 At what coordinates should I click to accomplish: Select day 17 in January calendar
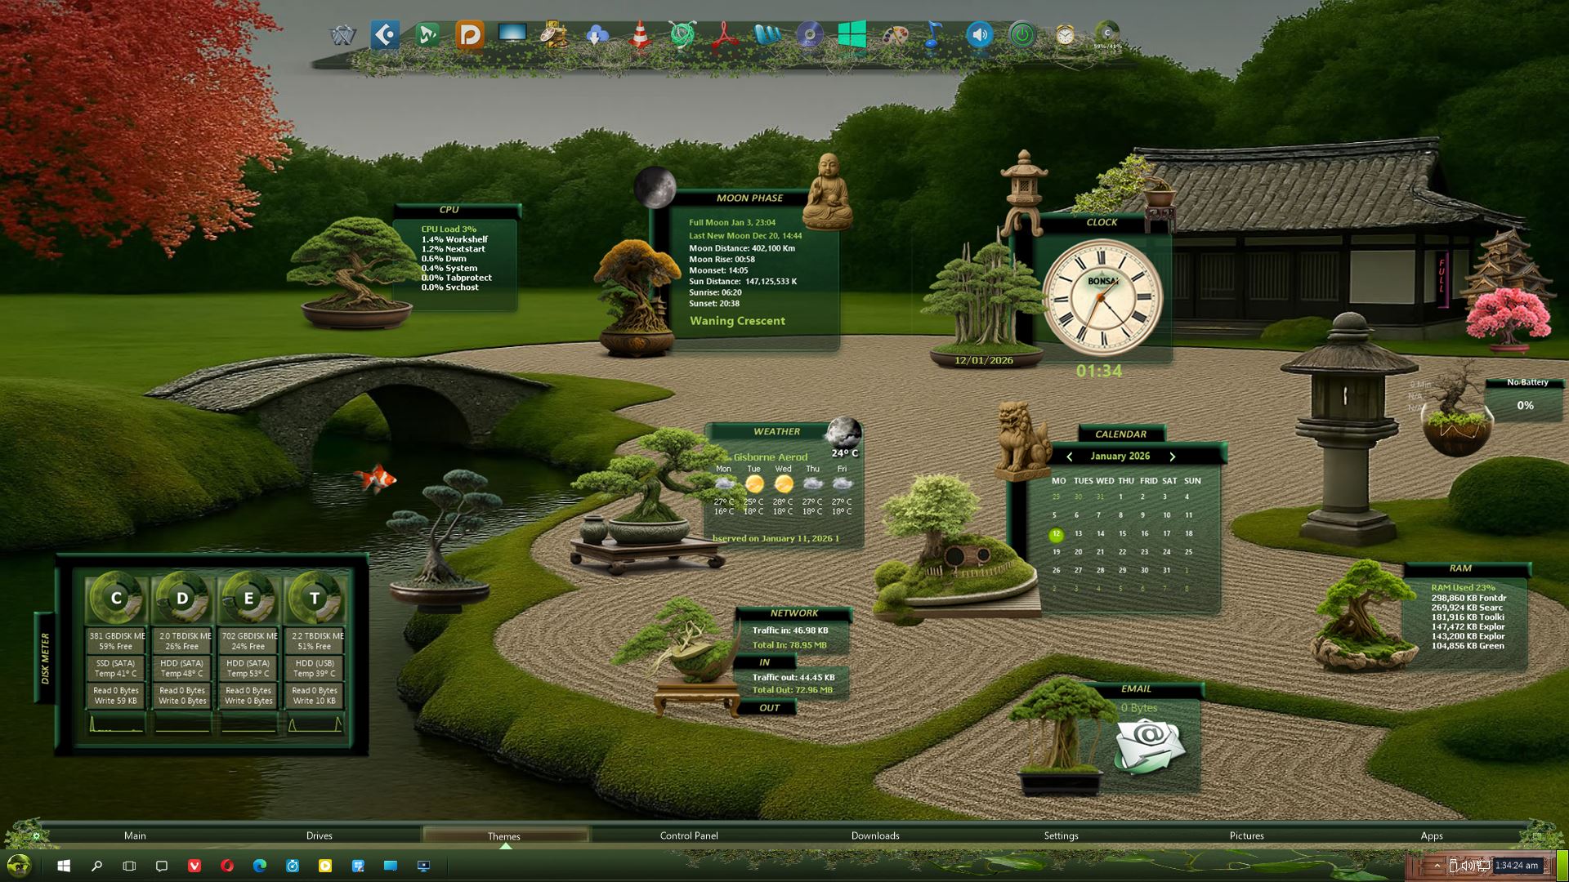pos(1167,533)
